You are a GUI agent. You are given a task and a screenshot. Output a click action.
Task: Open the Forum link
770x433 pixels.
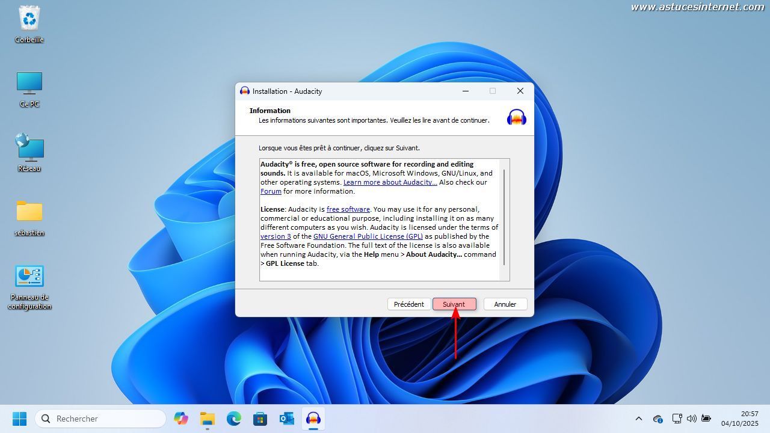[271, 191]
